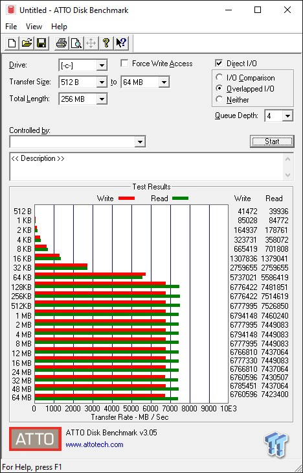Open the File menu

11,27
